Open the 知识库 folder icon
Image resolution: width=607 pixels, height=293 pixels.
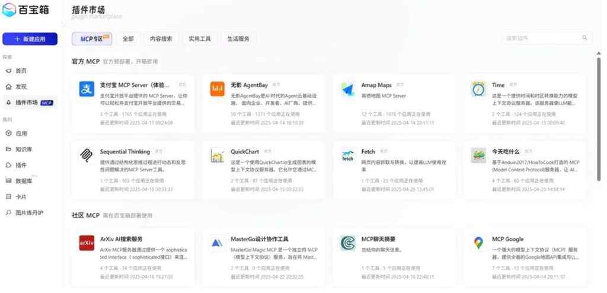click(9, 149)
